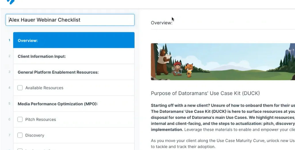Open General Platform Enablement Resources heading
This screenshot has height=150, width=295.
[74, 72]
